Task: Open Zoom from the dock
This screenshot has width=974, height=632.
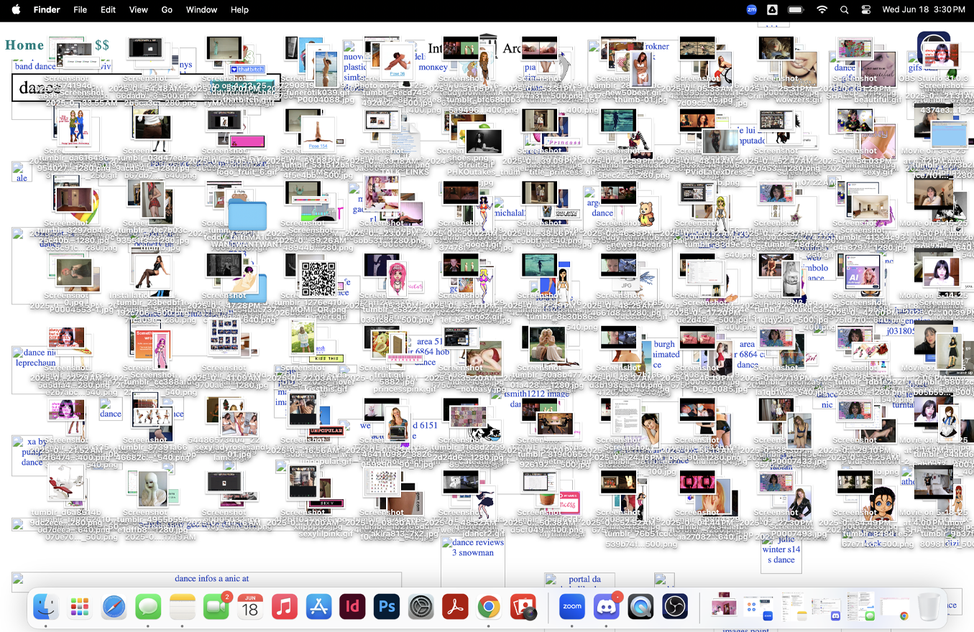Action: 572,608
